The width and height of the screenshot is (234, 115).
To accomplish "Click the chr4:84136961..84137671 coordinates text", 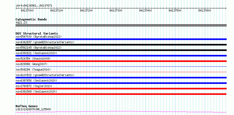I will coord(34,6).
